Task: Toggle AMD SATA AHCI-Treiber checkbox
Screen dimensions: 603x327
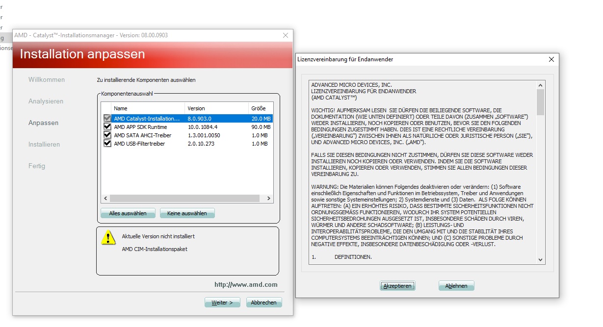Action: [x=107, y=135]
